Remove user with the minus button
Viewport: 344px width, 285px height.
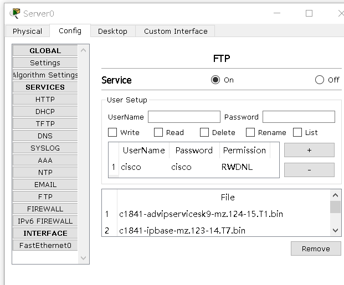pos(309,170)
